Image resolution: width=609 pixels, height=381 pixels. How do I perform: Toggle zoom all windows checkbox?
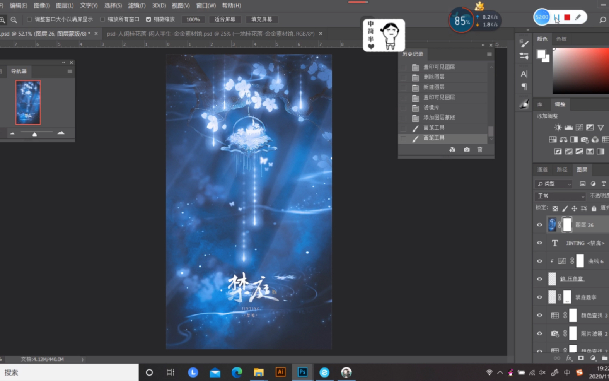(x=102, y=19)
